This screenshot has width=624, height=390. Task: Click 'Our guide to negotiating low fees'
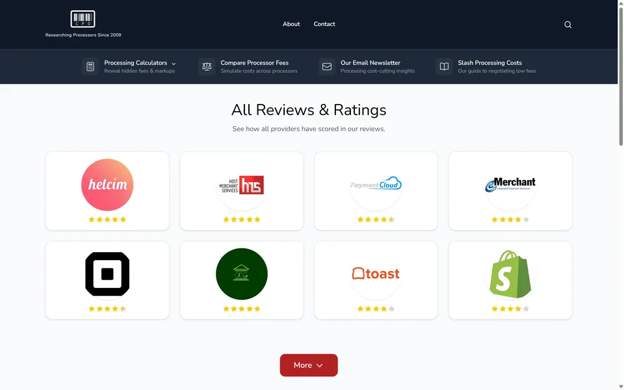(497, 71)
